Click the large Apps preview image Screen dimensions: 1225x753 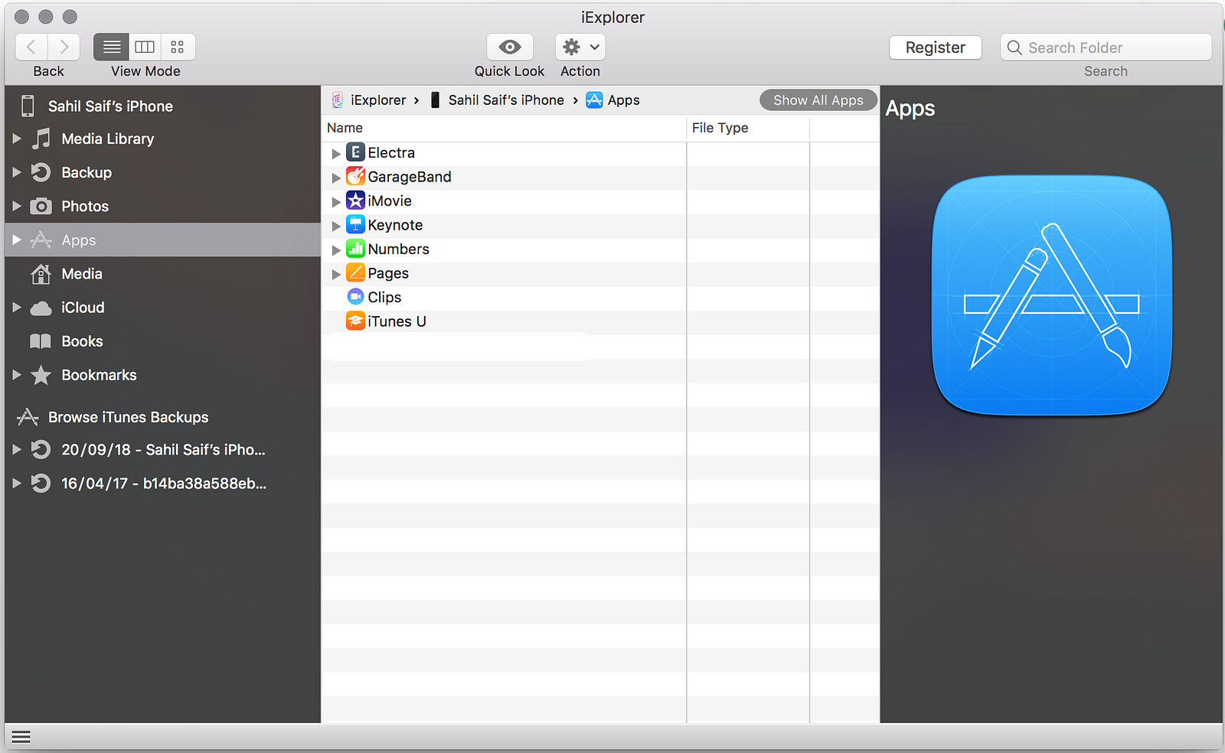coord(1052,295)
